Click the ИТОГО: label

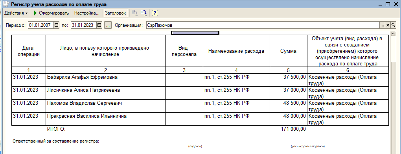tap(57, 129)
